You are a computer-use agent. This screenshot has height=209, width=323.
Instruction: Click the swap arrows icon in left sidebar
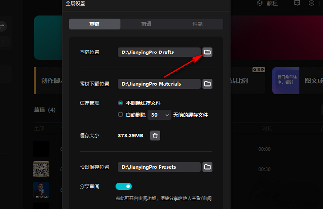pos(2,26)
